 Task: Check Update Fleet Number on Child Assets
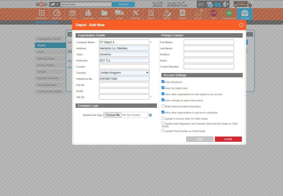(163, 130)
